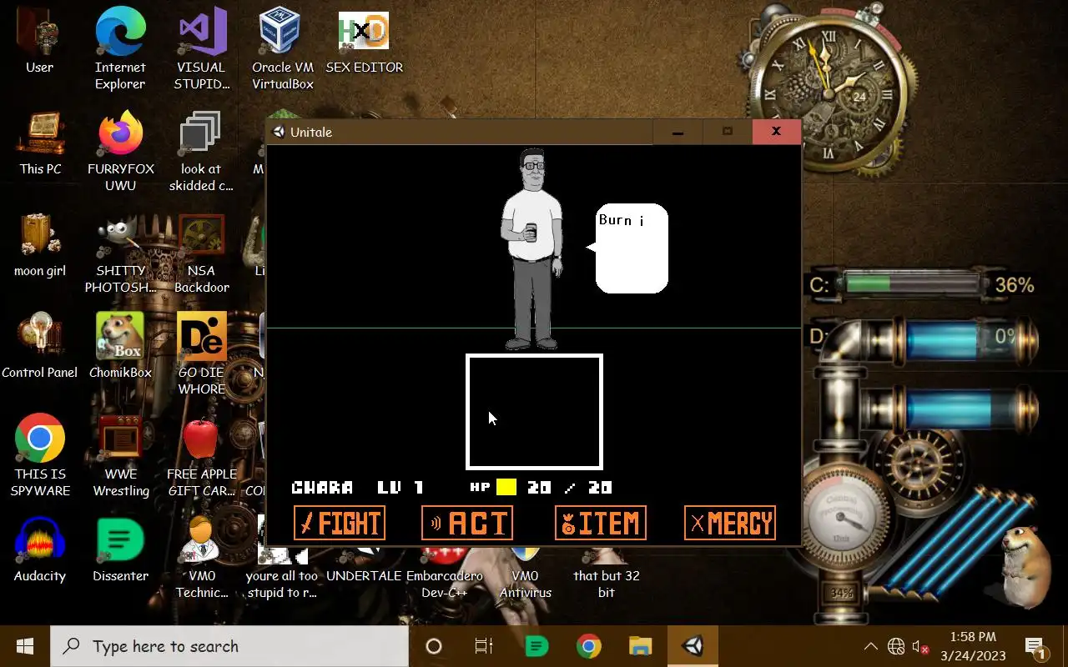Viewport: 1068px width, 667px height.
Task: Open the THIS IS SPYWARE Chrome icon
Action: [40, 455]
